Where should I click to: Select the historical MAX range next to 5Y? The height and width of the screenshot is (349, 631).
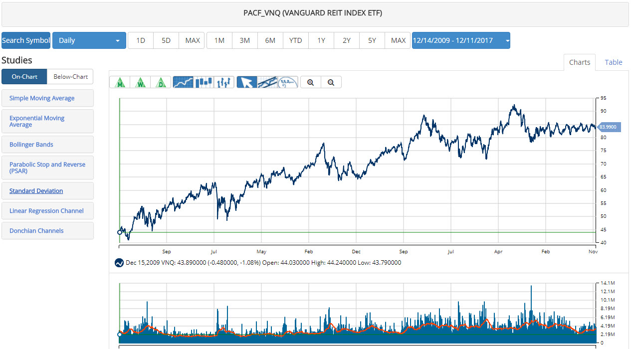[398, 40]
